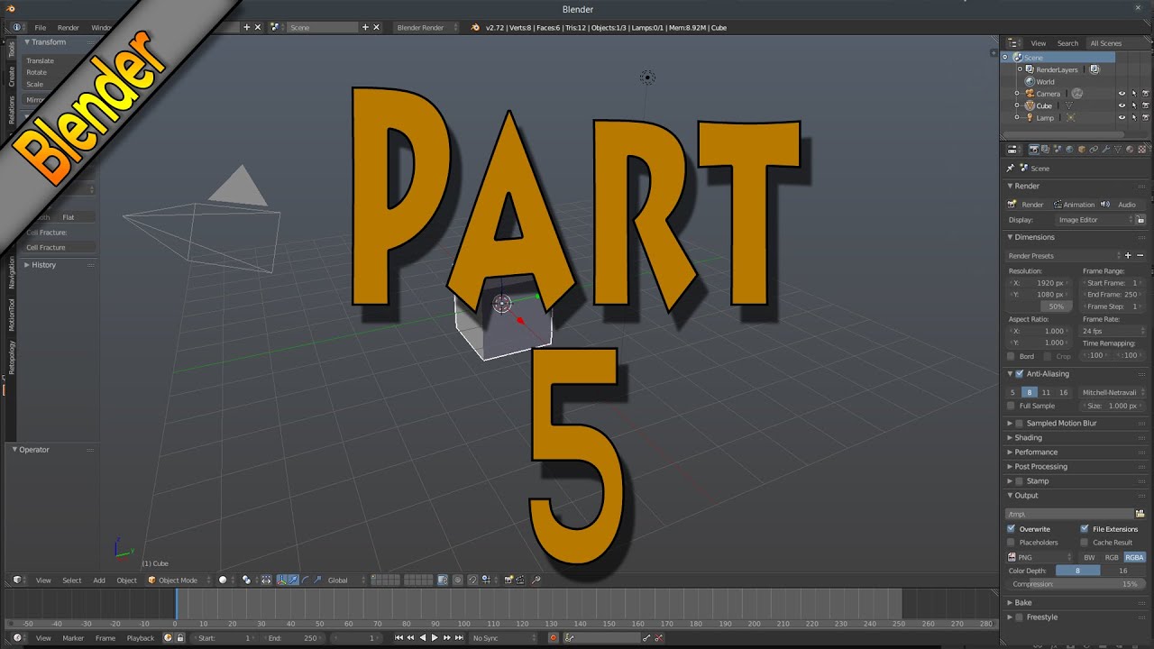Open the World properties tab icon
Image resolution: width=1154 pixels, height=649 pixels.
1069,150
